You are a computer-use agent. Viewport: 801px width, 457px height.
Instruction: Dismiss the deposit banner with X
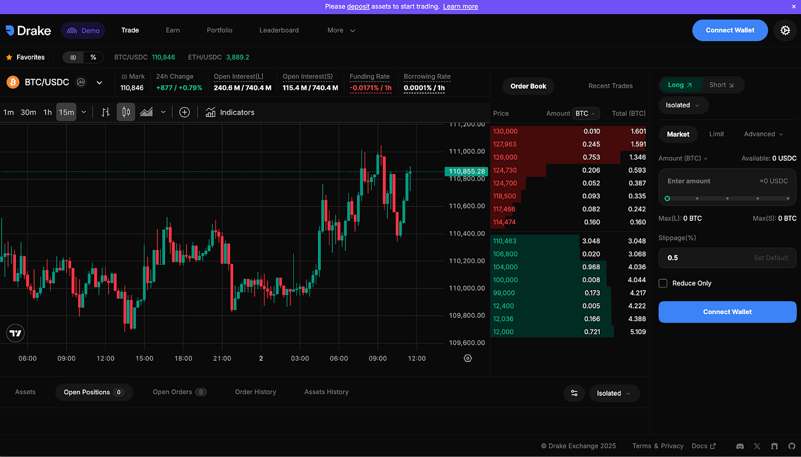click(794, 7)
